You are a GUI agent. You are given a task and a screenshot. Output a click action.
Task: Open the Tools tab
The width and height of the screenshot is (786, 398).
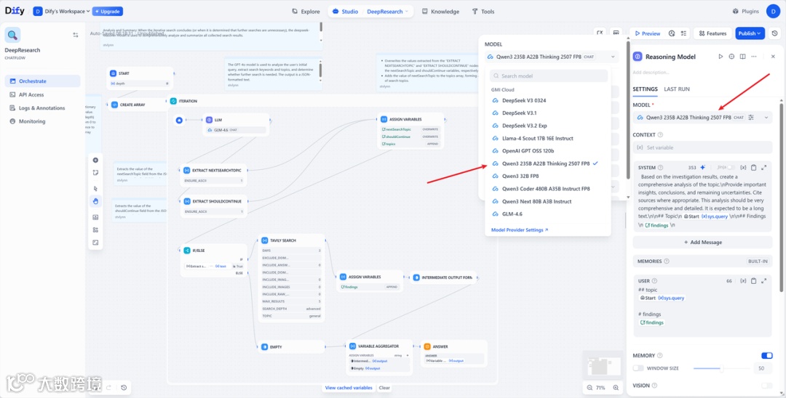[x=483, y=12]
